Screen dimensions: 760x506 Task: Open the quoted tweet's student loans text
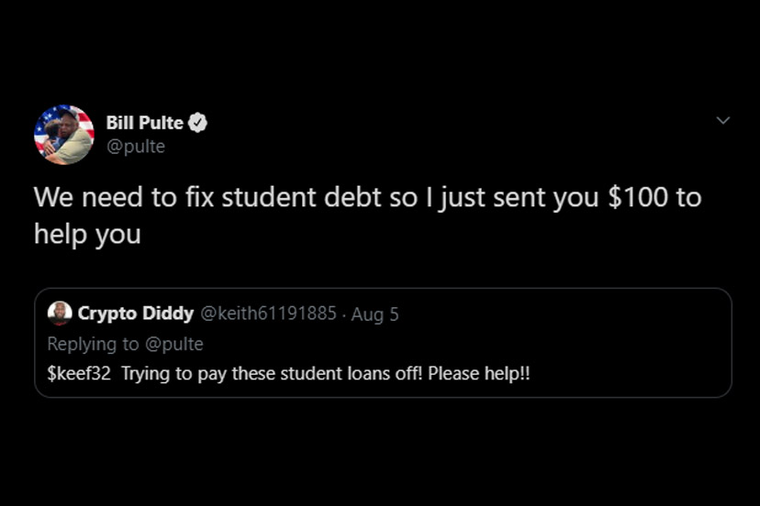[328, 374]
